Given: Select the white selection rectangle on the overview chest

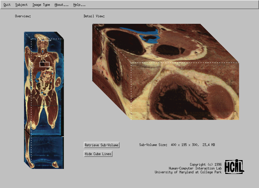Looking at the screenshot, I should pos(45,64).
